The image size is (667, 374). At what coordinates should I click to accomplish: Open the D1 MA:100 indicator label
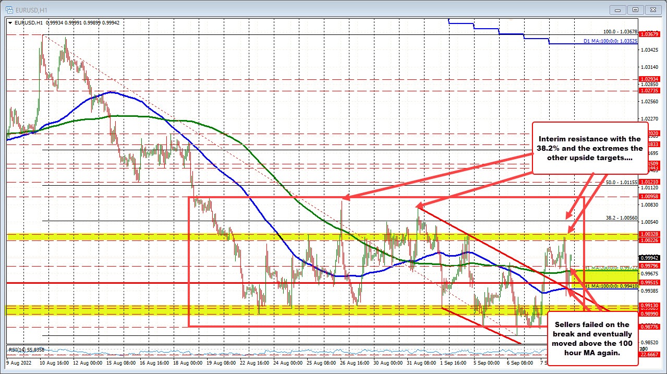611,42
